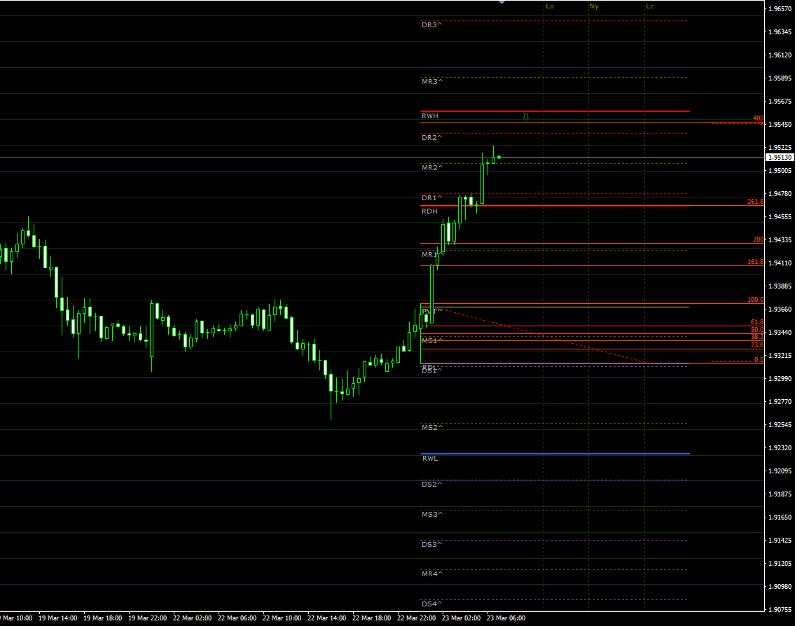Select the Lo session marker label
The height and width of the screenshot is (626, 795).
550,6
